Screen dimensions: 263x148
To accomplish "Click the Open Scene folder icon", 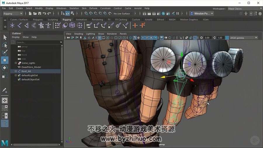I will click(35, 13).
